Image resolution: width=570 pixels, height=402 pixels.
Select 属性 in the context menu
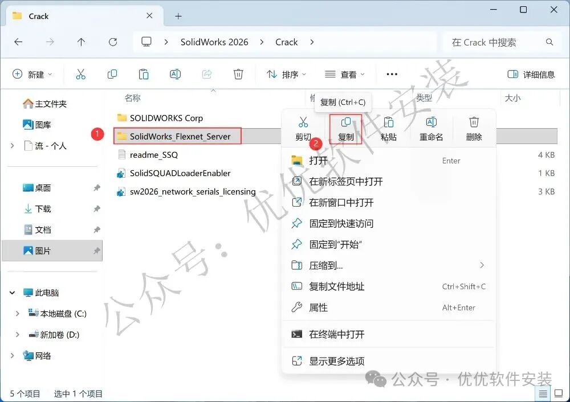coord(389,307)
